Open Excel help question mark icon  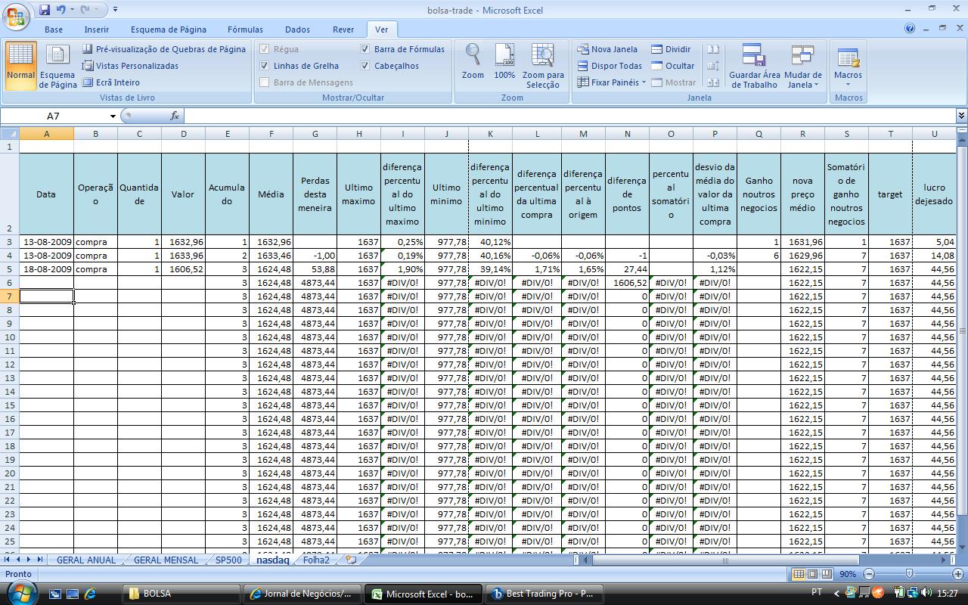910,29
